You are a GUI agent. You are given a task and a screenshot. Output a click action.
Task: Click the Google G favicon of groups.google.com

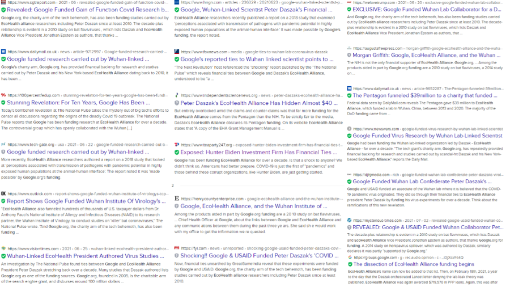pyautogui.click(x=350, y=257)
